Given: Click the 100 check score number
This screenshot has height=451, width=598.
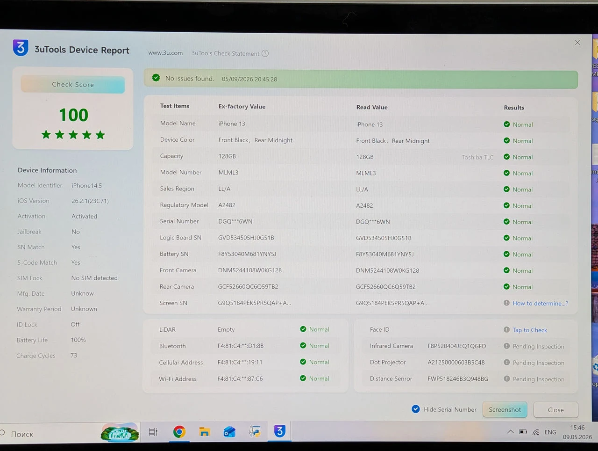Looking at the screenshot, I should pyautogui.click(x=73, y=115).
